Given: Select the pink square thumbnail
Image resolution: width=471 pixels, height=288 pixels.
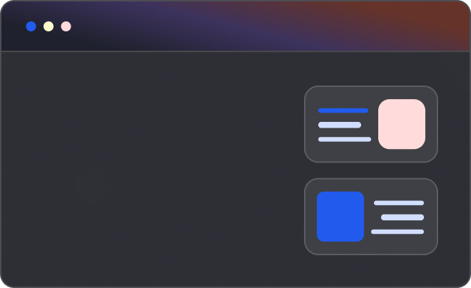Looking at the screenshot, I should coord(402,124).
